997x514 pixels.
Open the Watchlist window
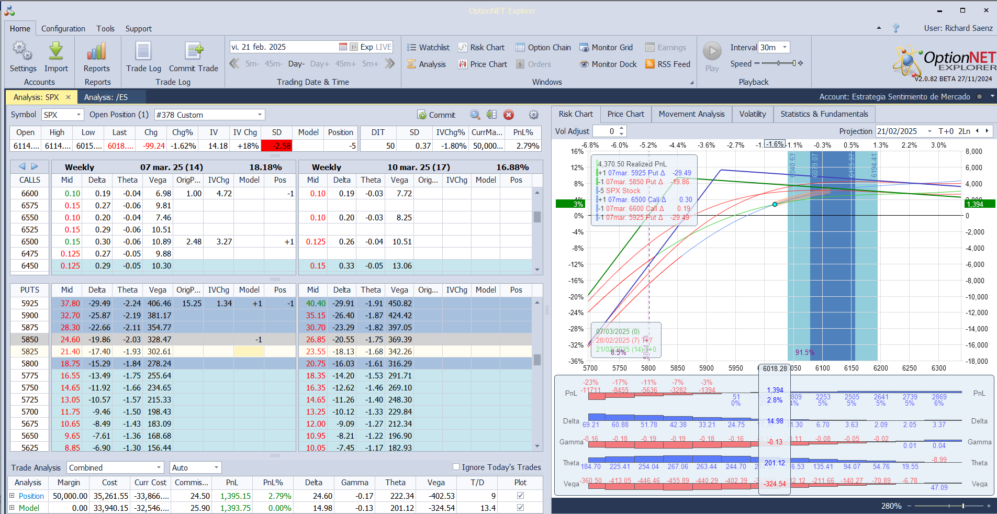pos(428,48)
